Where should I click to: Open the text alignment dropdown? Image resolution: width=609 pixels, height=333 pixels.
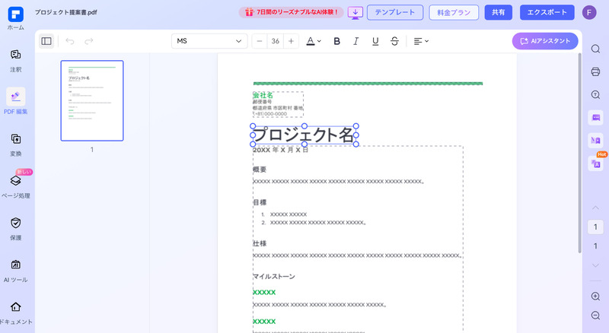[x=421, y=41]
